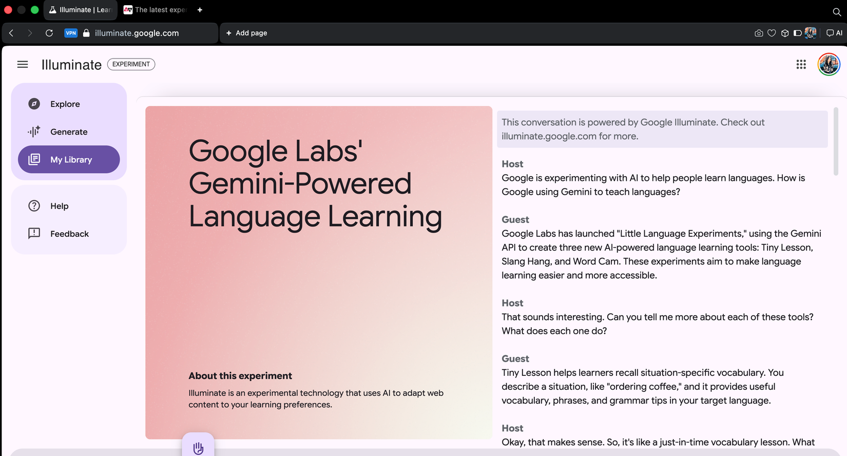Screen dimensions: 847x456
Task: Open the Google account avatar menu
Action: click(829, 64)
